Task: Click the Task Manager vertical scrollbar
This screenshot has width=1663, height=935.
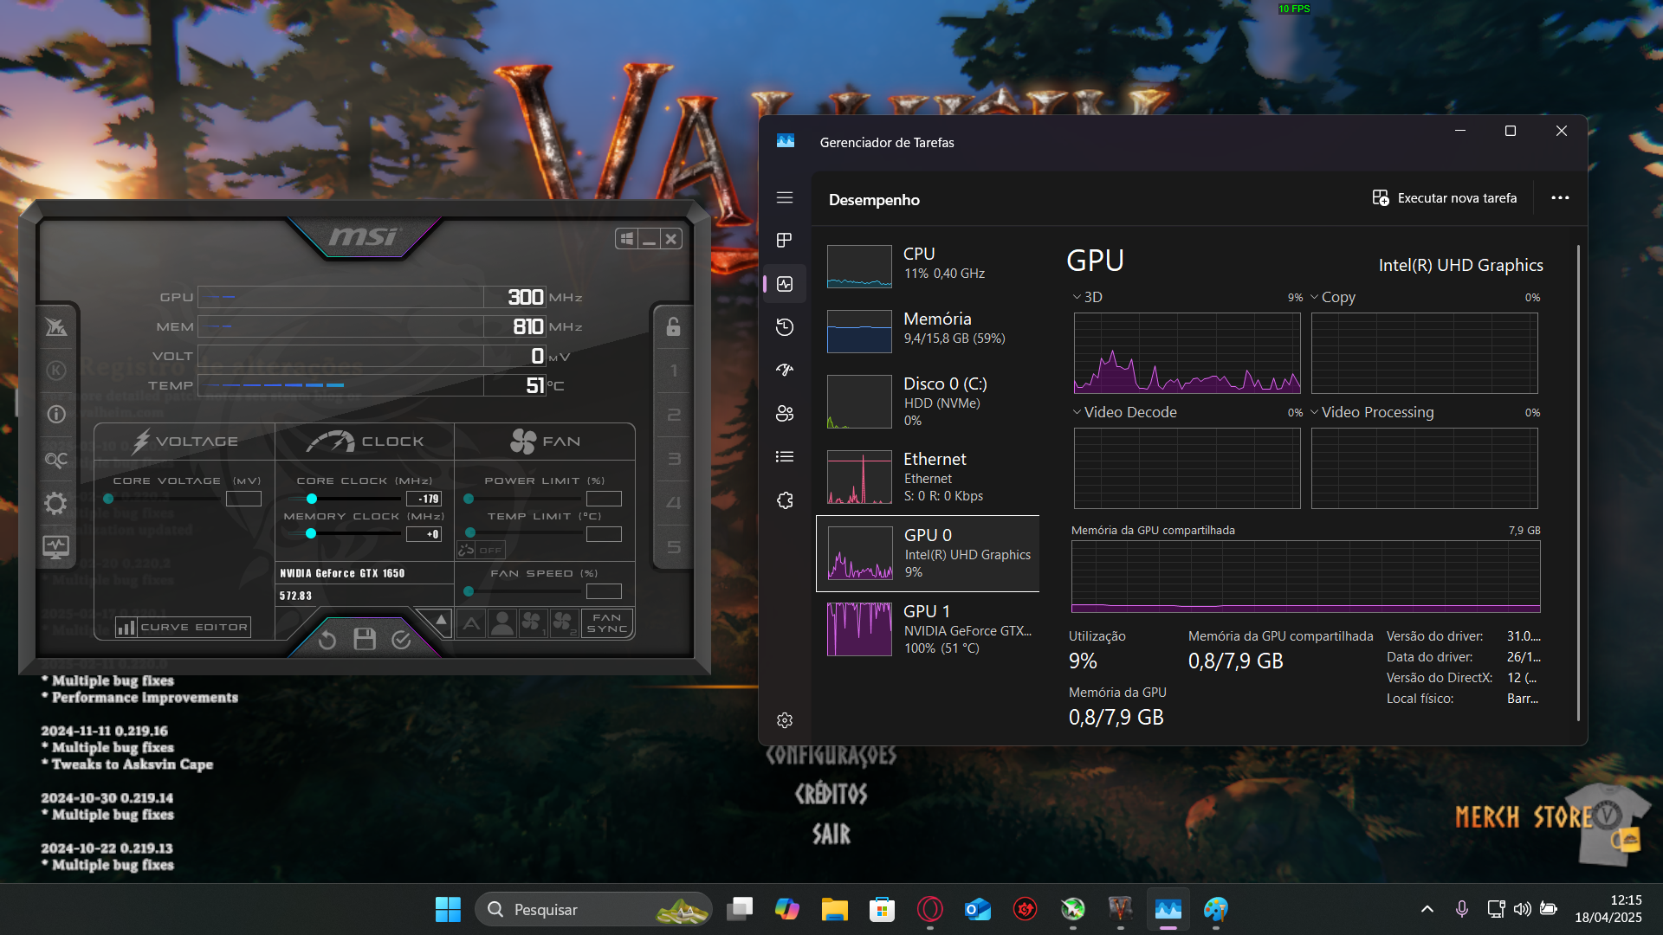Action: pos(1578,482)
